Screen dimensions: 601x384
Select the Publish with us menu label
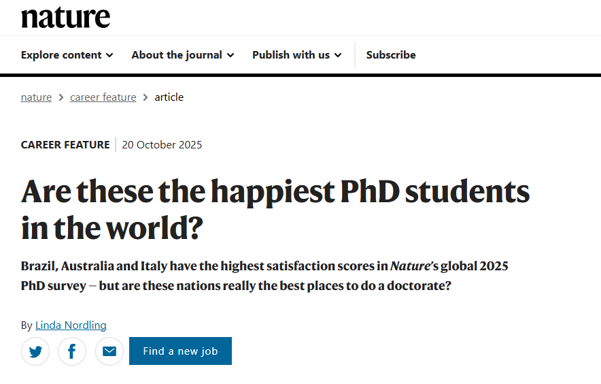291,55
